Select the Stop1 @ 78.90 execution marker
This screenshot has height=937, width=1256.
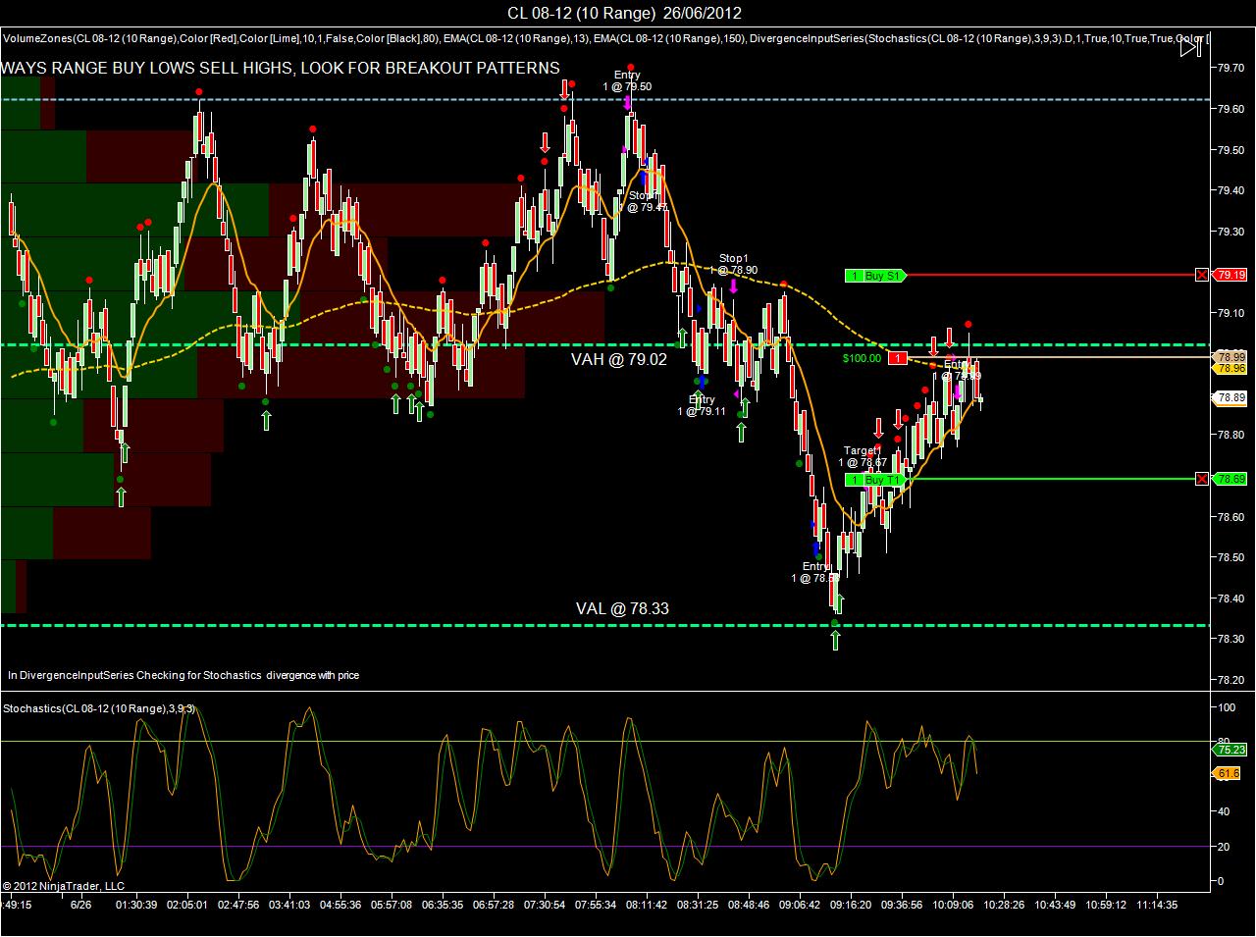tap(736, 264)
